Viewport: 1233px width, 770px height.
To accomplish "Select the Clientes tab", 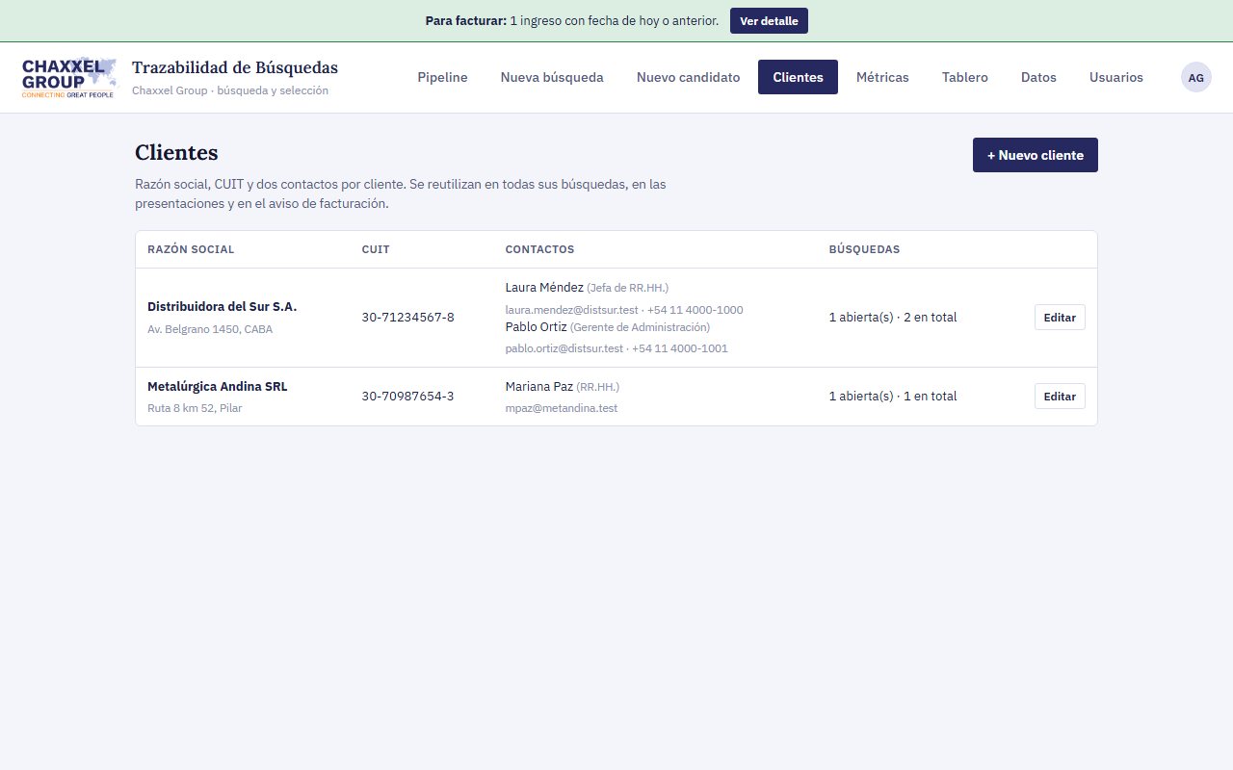I will point(798,77).
